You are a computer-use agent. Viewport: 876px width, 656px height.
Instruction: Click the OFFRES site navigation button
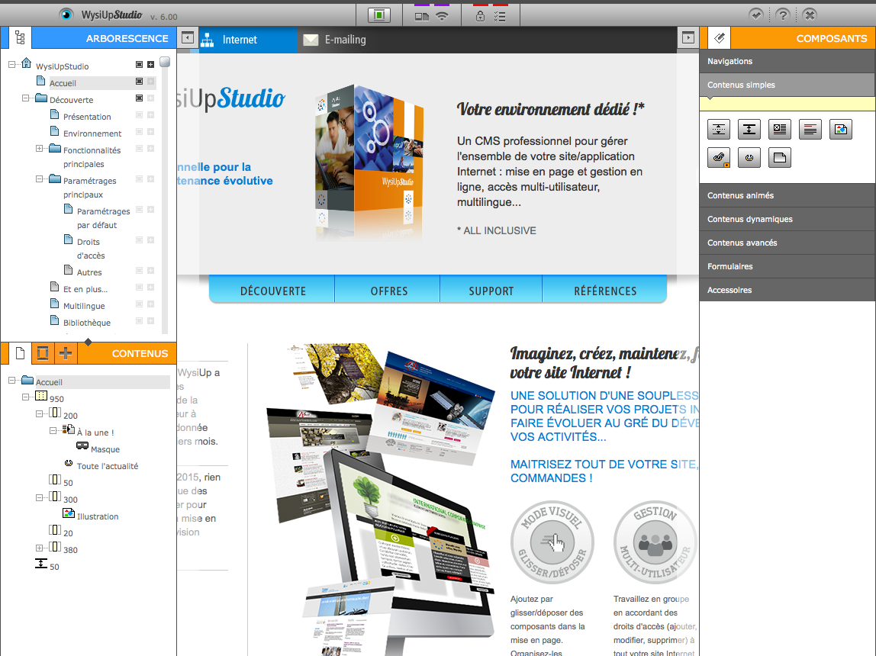point(389,291)
